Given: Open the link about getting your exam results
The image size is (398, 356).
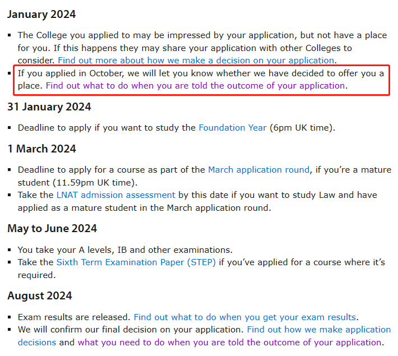Looking at the screenshot, I should [x=245, y=317].
